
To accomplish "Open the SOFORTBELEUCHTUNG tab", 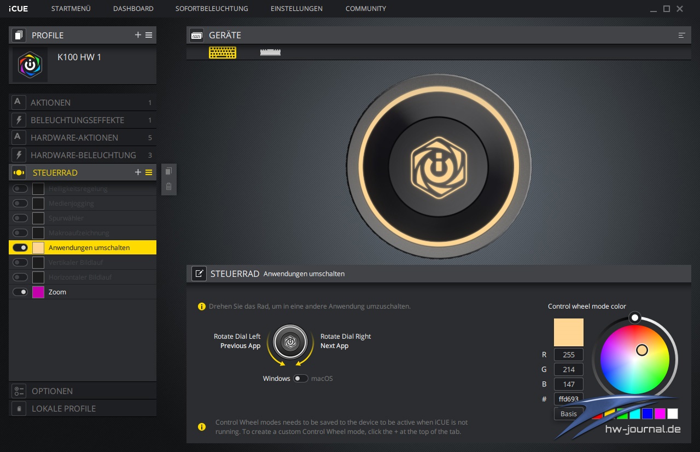I will [212, 9].
